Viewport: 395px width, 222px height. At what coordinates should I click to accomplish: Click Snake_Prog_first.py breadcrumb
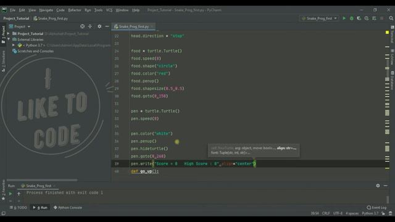[x=51, y=18]
